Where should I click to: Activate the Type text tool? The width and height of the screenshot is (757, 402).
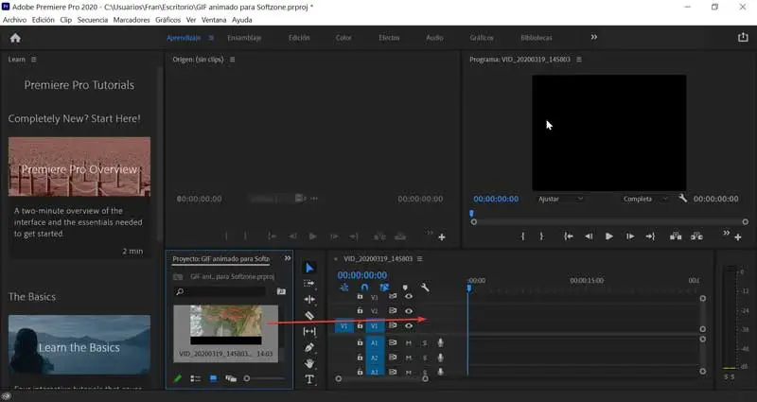pos(309,379)
